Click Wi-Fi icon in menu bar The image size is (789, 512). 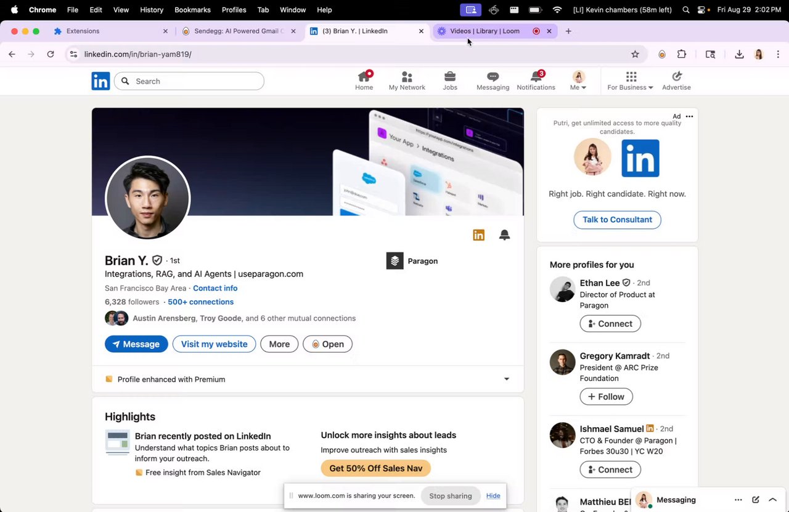pos(557,10)
